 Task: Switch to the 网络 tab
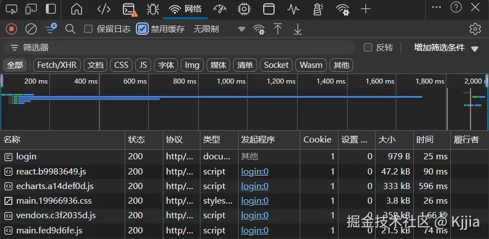point(186,9)
